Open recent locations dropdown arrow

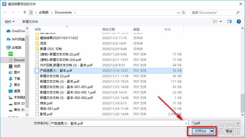pos(19,12)
